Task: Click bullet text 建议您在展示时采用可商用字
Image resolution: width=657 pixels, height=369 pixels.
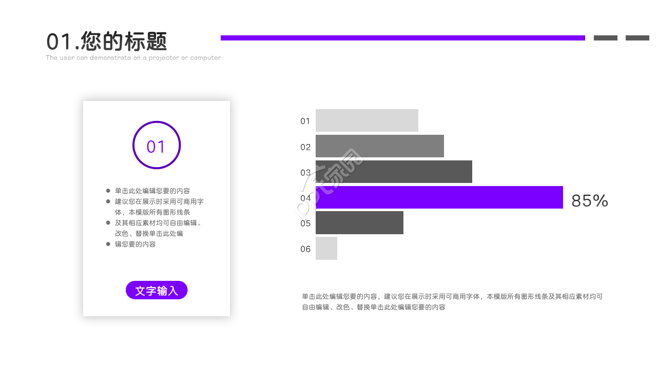Action: click(x=159, y=201)
